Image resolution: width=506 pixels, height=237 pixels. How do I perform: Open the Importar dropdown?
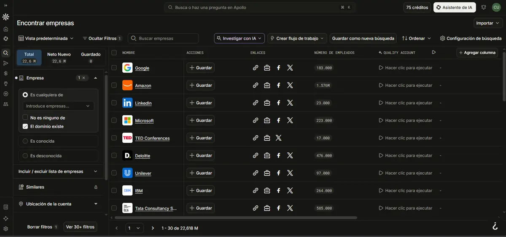[x=488, y=23]
